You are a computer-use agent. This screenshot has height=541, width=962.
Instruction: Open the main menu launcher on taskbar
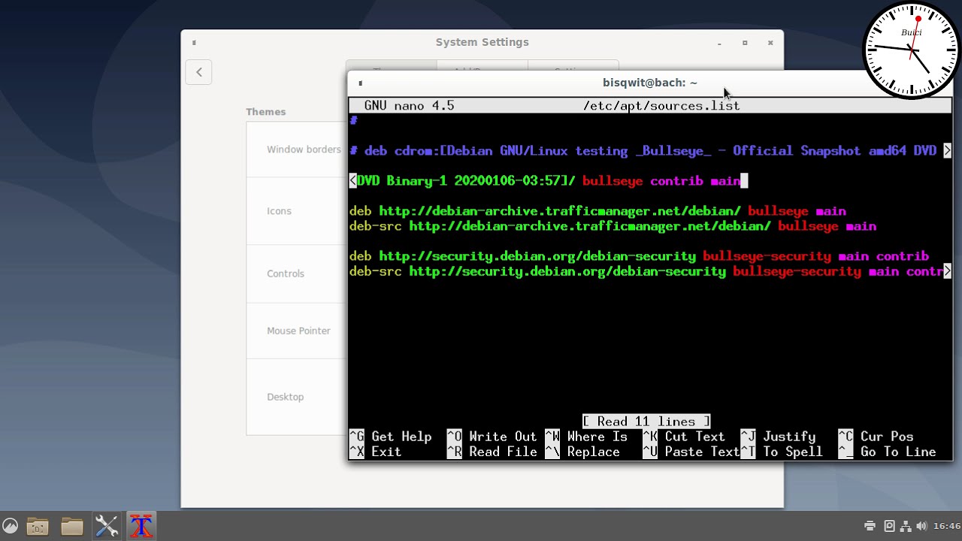(10, 526)
